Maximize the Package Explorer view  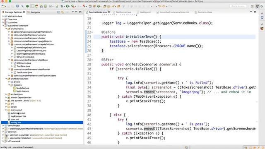(x=80, y=12)
